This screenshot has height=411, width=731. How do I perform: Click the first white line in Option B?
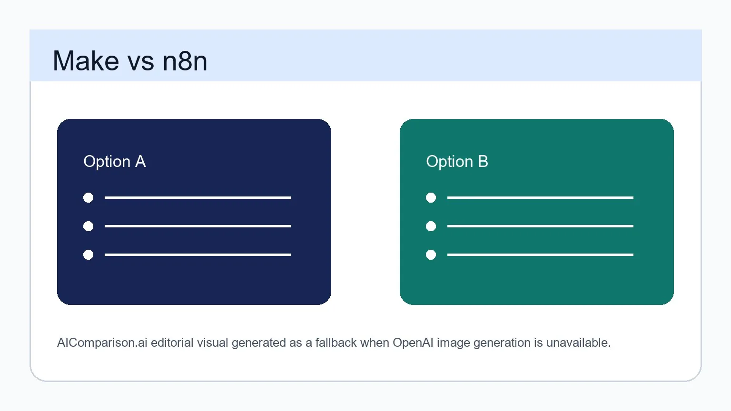[x=540, y=197]
